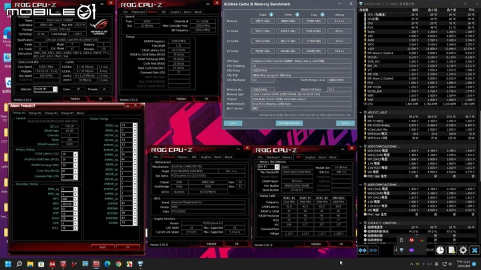
Task: Click the Copy info icon in AIDA64 benchmark
Action: pyautogui.click(x=323, y=15)
